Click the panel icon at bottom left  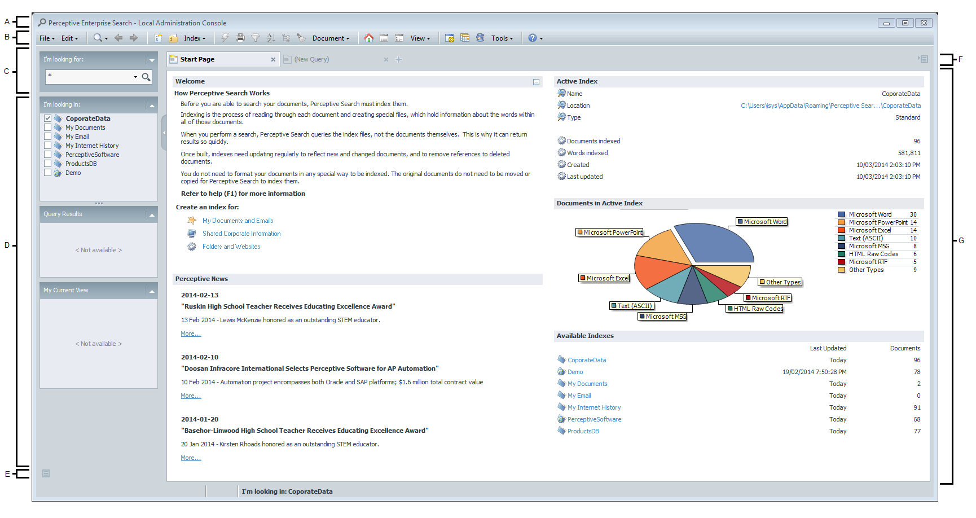(x=46, y=473)
